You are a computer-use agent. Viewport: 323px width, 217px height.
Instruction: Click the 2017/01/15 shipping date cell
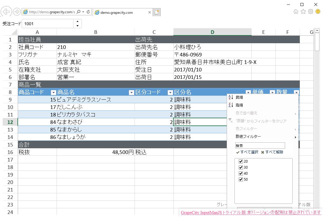coord(213,77)
